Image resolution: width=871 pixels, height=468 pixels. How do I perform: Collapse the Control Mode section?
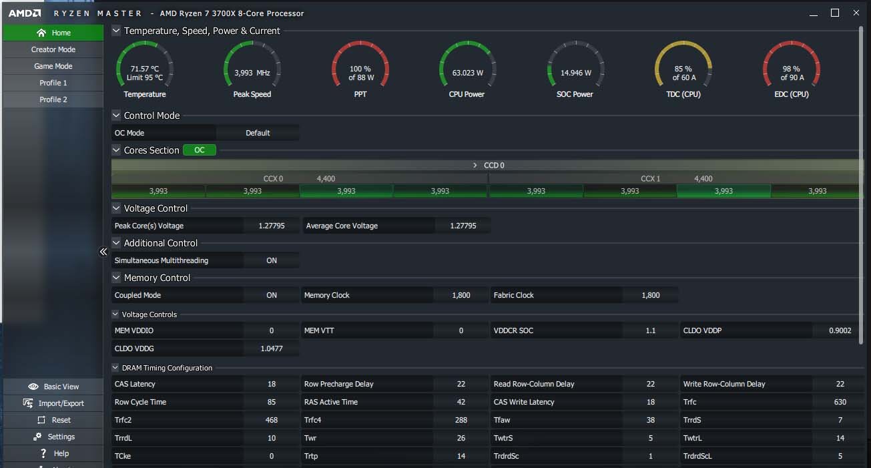point(116,115)
